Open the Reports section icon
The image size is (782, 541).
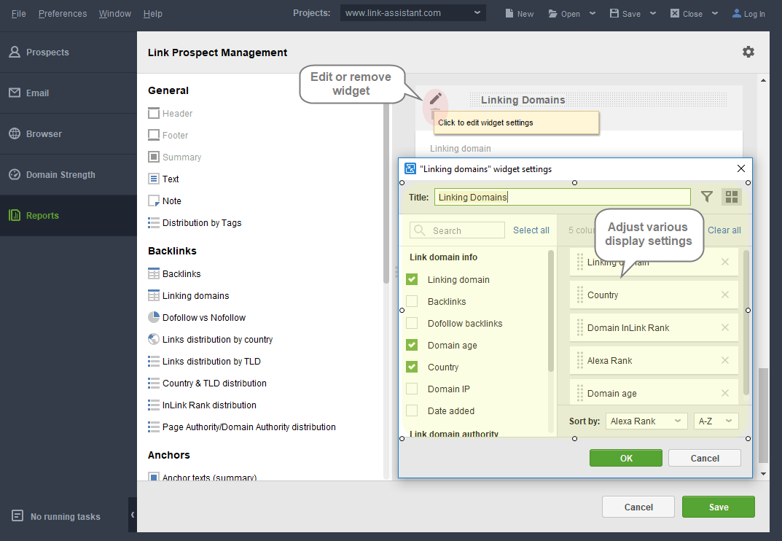click(x=15, y=216)
